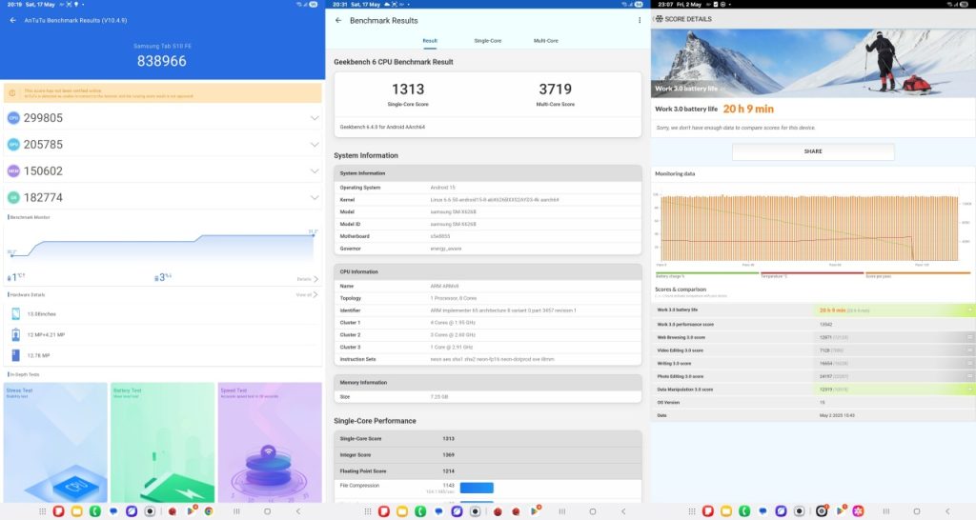
Task: Open app drawer in AnTuTu screen taskbar
Action: point(42,511)
